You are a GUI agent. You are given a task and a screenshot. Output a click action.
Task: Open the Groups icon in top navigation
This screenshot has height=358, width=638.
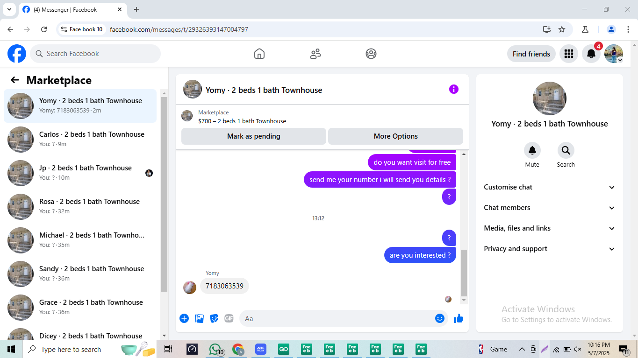pyautogui.click(x=371, y=54)
